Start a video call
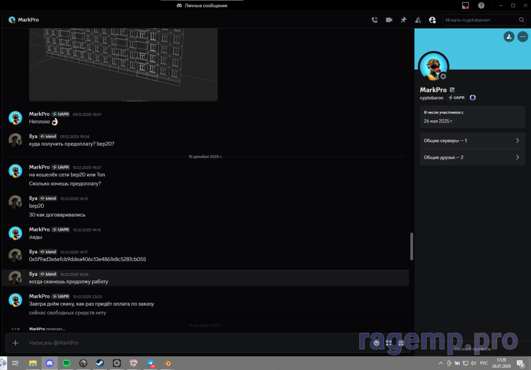The width and height of the screenshot is (531, 370). pos(389,20)
